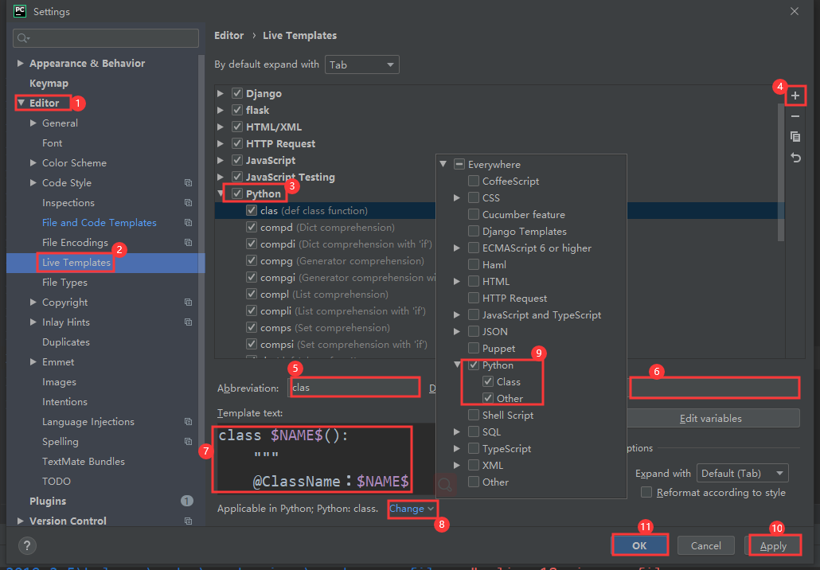
Task: Click Apply button
Action: 773,545
